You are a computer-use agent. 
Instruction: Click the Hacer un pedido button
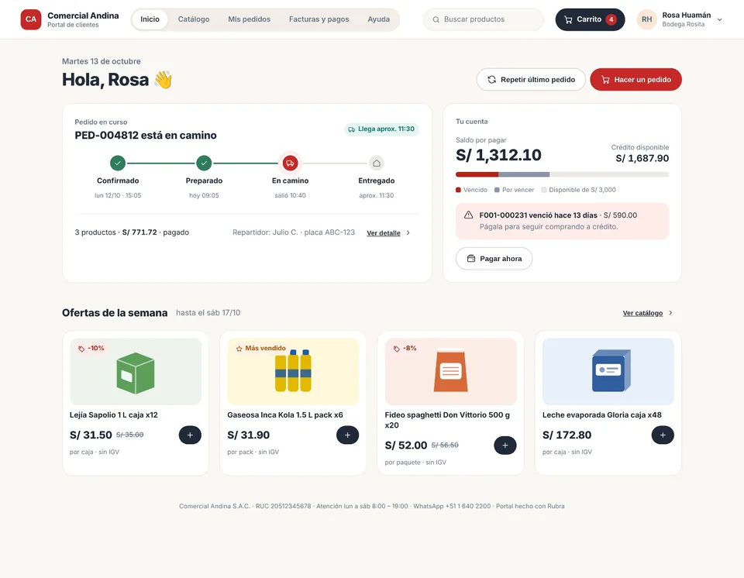pos(635,80)
